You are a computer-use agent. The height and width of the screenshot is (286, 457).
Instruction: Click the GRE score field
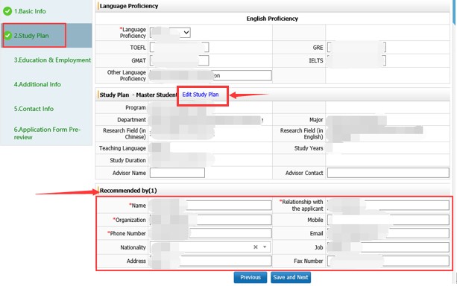[x=356, y=47]
